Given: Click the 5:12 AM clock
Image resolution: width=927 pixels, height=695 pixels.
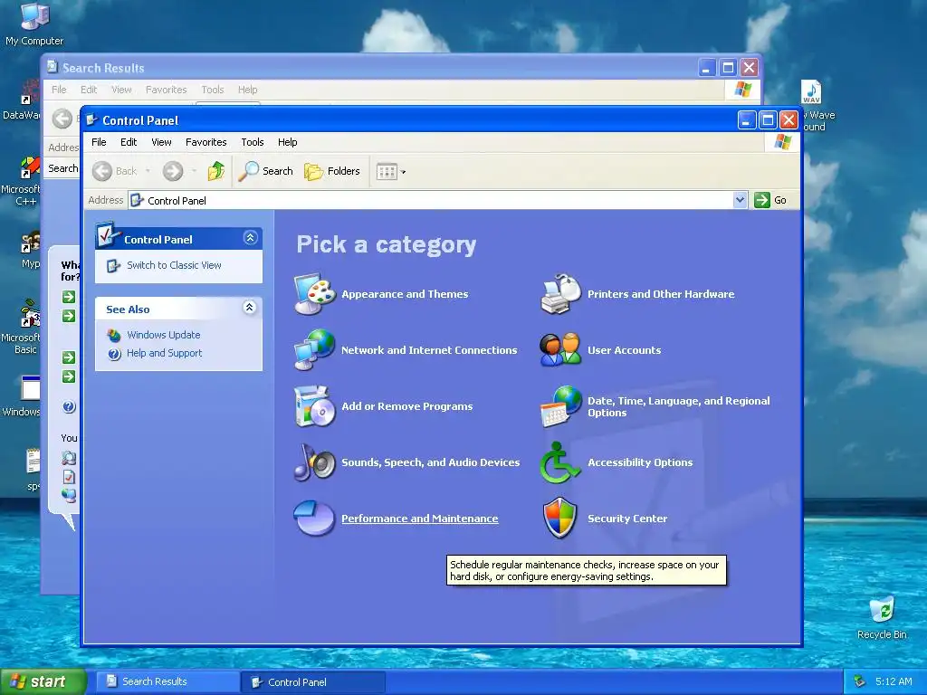Looking at the screenshot, I should coord(894,681).
